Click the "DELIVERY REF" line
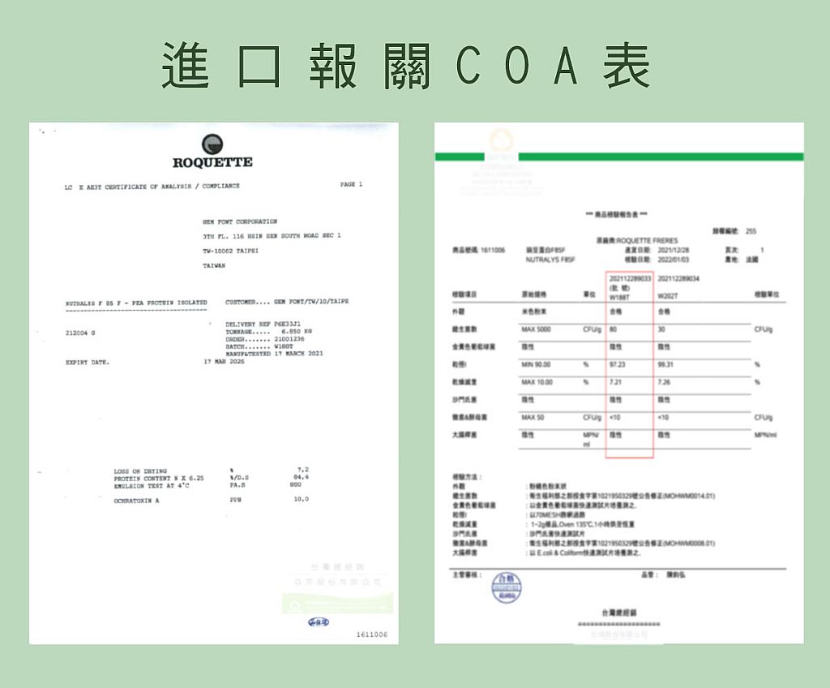The width and height of the screenshot is (830, 688). [x=263, y=324]
